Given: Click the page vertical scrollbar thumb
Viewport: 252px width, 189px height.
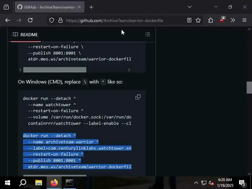Looking at the screenshot, I should 249,88.
